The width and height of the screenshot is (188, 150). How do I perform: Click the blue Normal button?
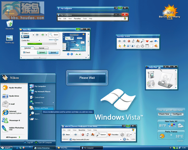(53, 52)
